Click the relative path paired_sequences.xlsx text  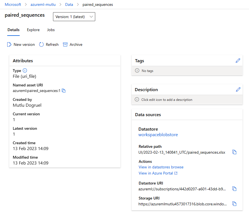pos(182,152)
